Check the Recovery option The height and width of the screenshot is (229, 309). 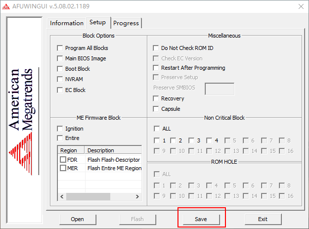156,98
